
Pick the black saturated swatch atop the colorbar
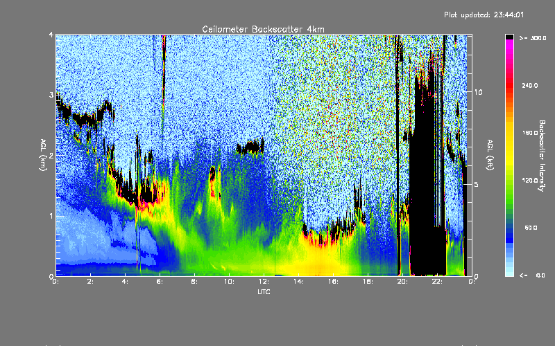click(x=509, y=37)
